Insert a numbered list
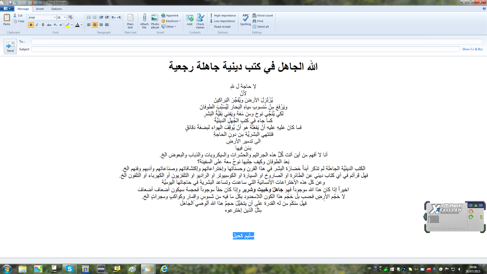This screenshot has width=487, height=274. coord(89,17)
